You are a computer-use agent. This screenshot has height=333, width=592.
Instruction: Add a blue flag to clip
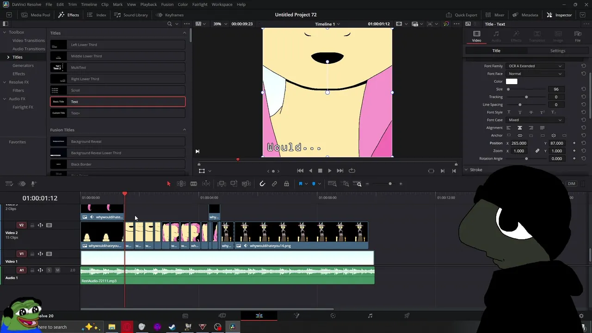(300, 184)
